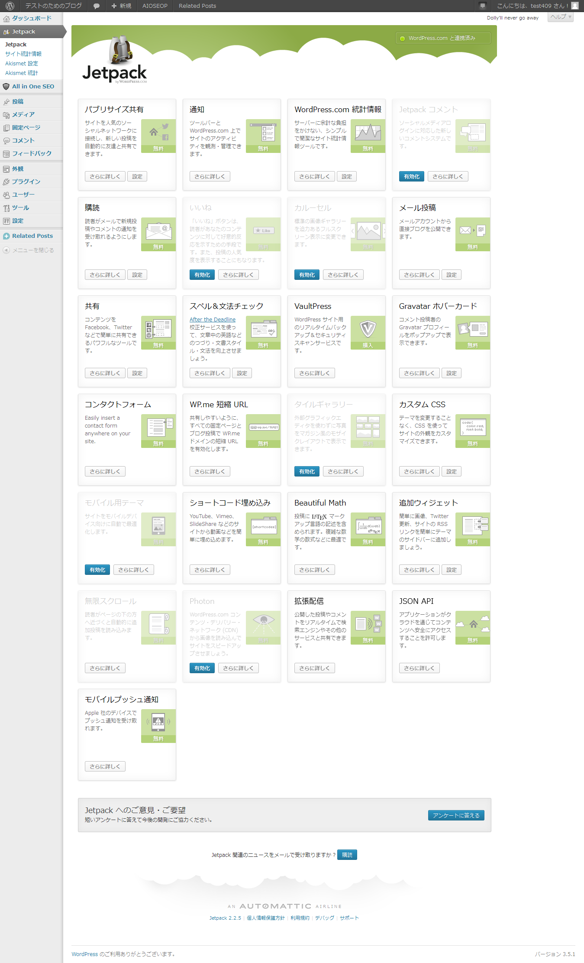Click the WordPress link in footer thanks
This screenshot has width=584, height=963.
(x=85, y=954)
